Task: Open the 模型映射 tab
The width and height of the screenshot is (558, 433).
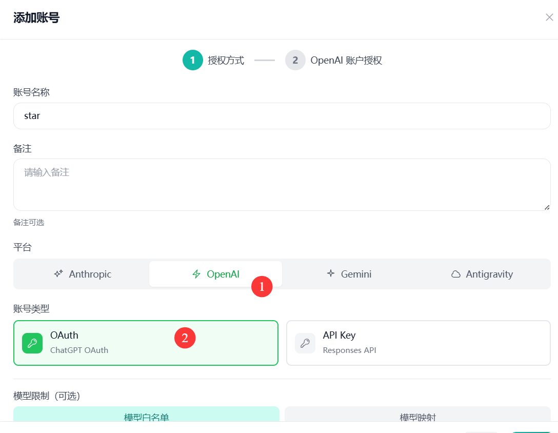Action: tap(418, 414)
